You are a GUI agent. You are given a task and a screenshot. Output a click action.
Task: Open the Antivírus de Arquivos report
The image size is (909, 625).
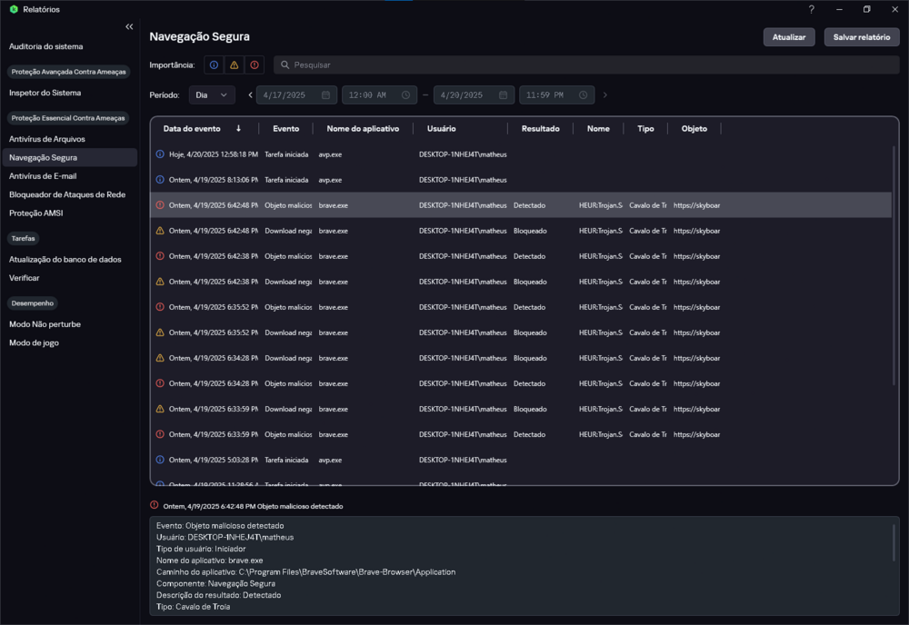pyautogui.click(x=47, y=139)
